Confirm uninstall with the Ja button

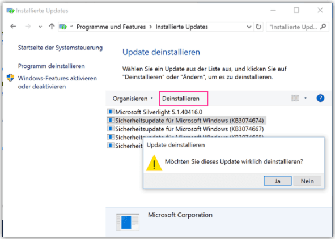pos(278,181)
